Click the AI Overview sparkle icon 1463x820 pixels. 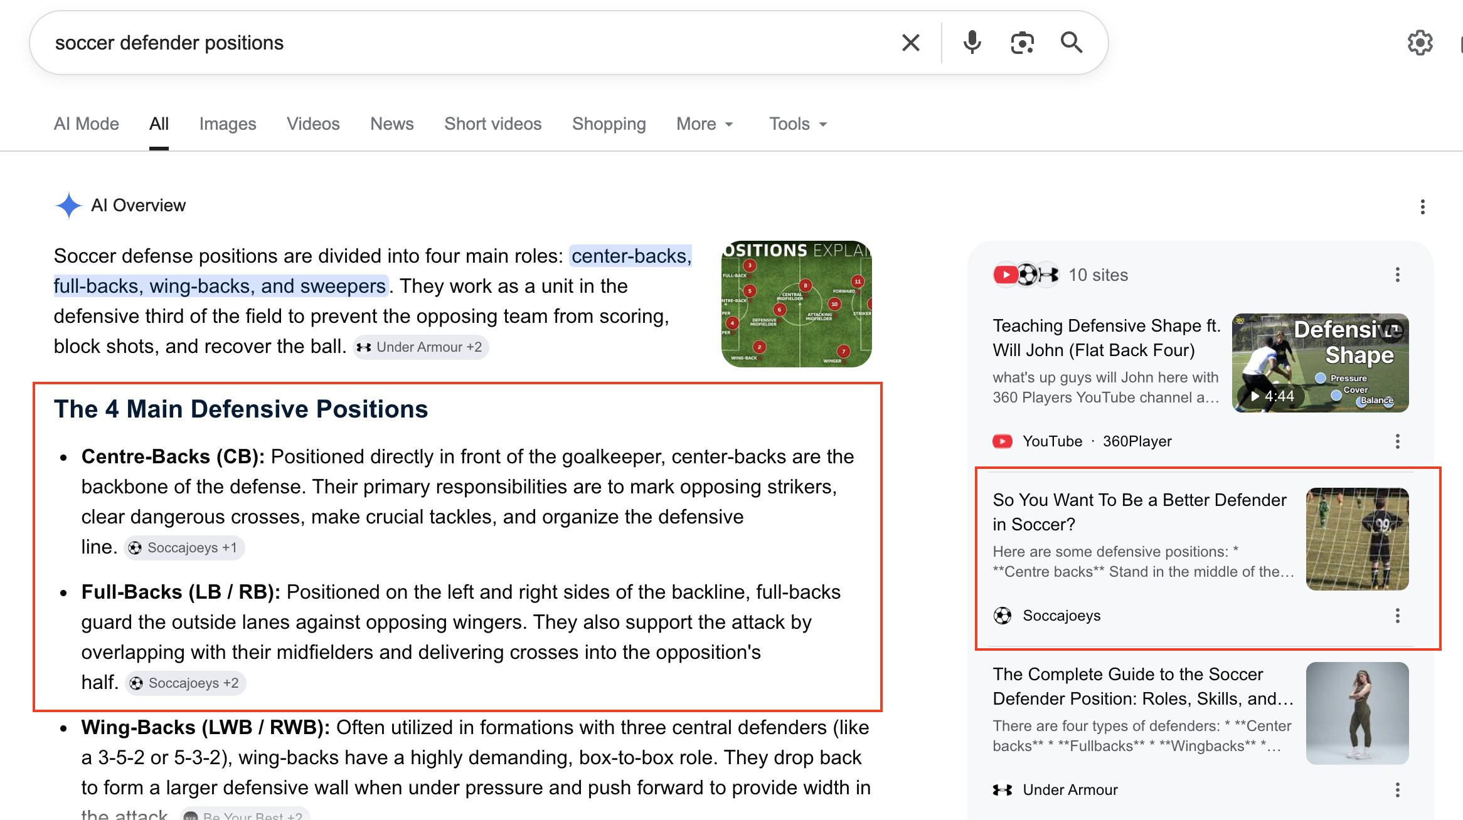[x=68, y=206]
